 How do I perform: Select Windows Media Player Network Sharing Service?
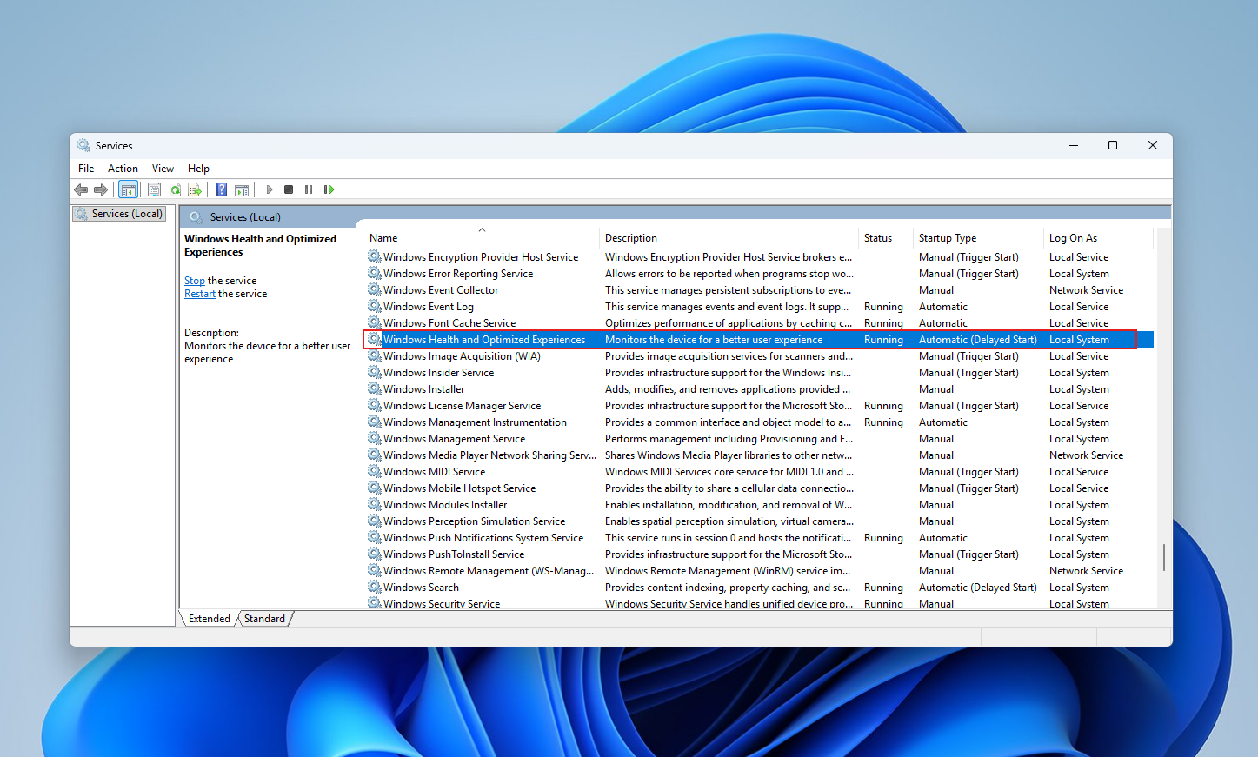(489, 455)
